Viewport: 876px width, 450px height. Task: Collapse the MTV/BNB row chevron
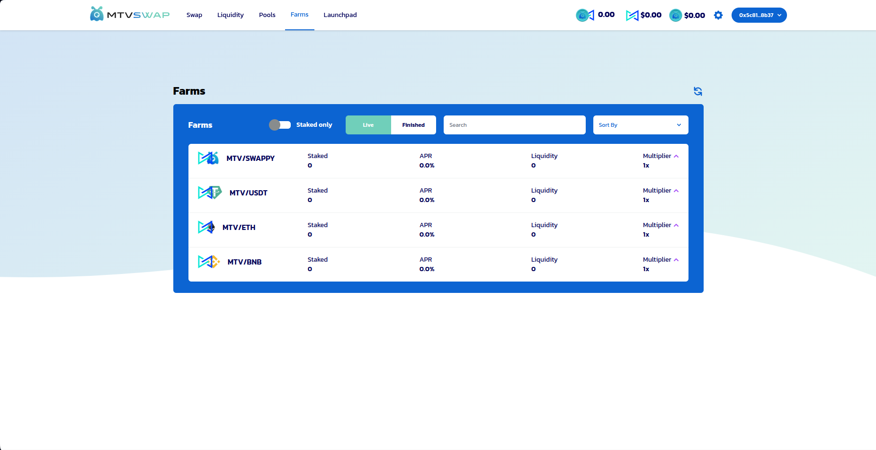tap(676, 260)
